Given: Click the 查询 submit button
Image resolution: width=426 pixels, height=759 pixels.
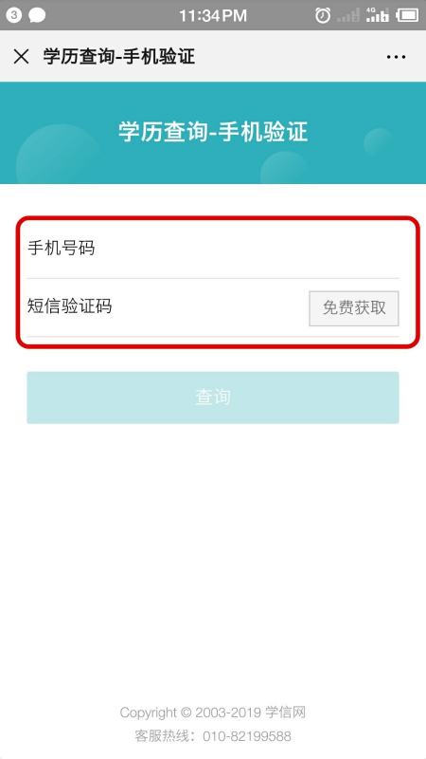Looking at the screenshot, I should tap(213, 398).
